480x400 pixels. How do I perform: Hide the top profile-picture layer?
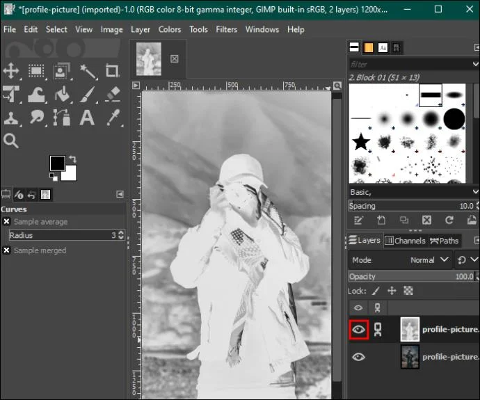tap(358, 330)
